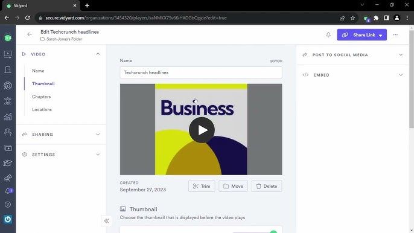The width and height of the screenshot is (414, 233).
Task: Open Chrome tab search chevron
Action: tap(362, 5)
